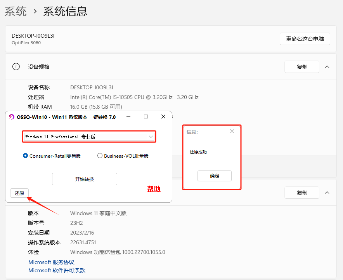This screenshot has height=280, width=343.
Task: Click the 还原 restore button
Action: pos(19,193)
